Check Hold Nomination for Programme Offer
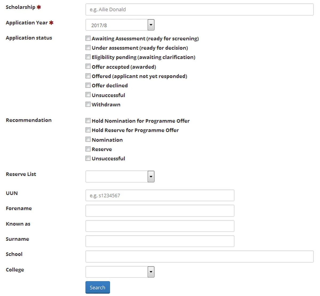The image size is (320, 296). point(88,120)
